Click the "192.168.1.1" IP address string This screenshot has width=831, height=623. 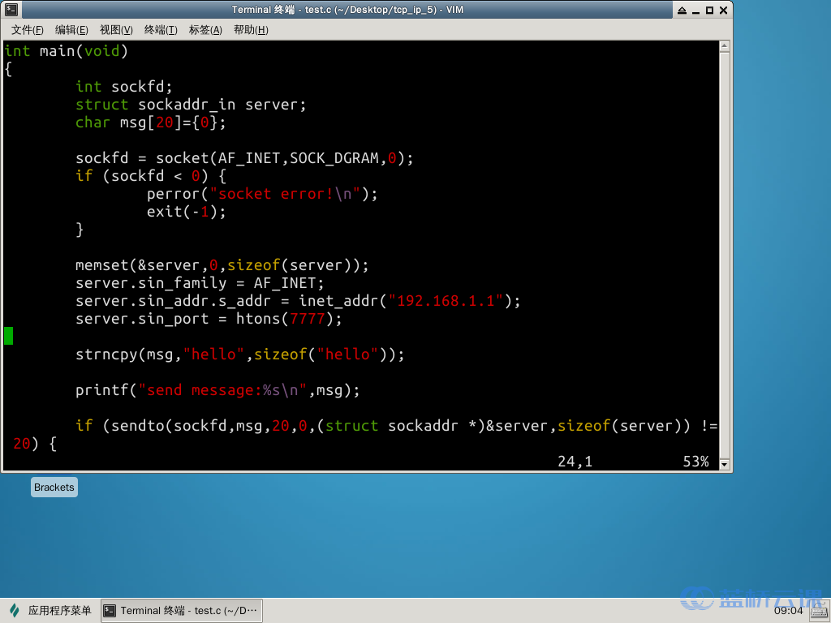[x=446, y=301]
